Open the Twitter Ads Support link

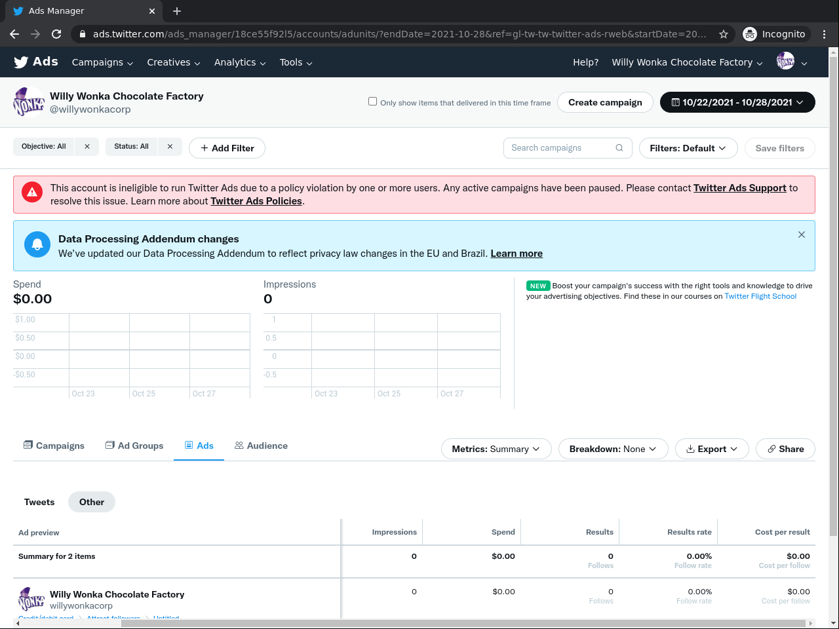(x=740, y=188)
